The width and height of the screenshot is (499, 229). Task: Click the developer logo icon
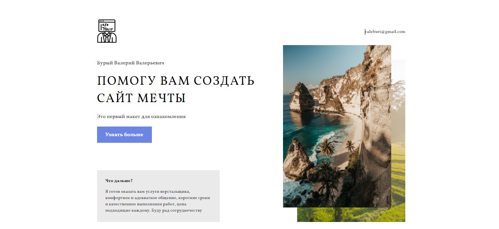coord(107,31)
